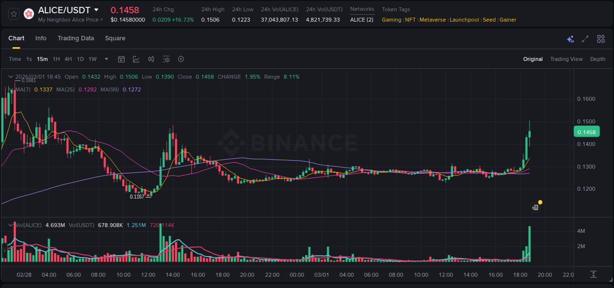
Task: Enable the Depth chart view
Action: tap(597, 59)
